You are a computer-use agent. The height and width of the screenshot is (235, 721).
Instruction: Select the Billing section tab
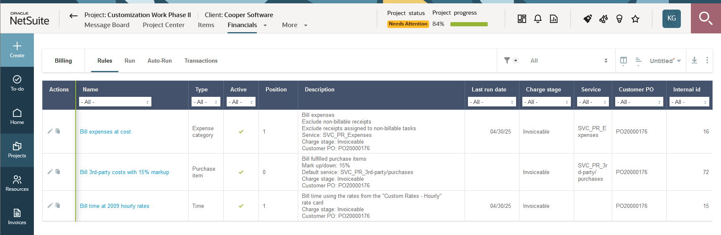coord(63,61)
